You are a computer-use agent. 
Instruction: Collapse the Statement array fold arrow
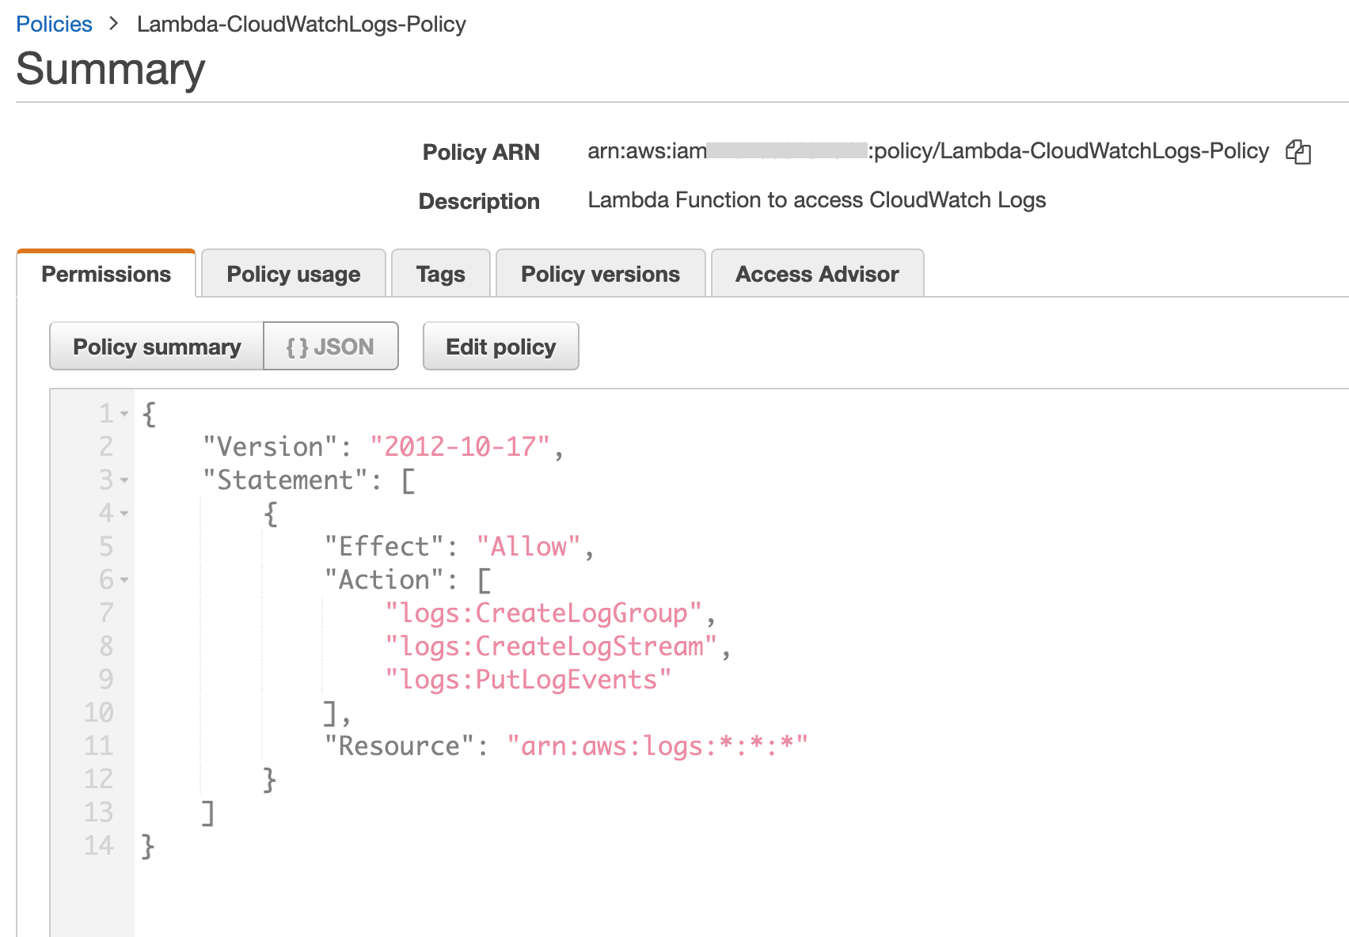(x=124, y=480)
